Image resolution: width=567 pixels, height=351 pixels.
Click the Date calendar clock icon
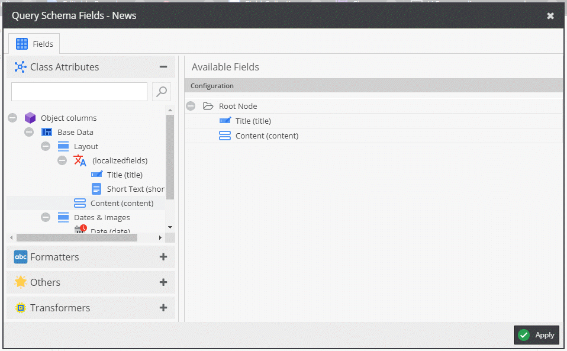(x=80, y=230)
